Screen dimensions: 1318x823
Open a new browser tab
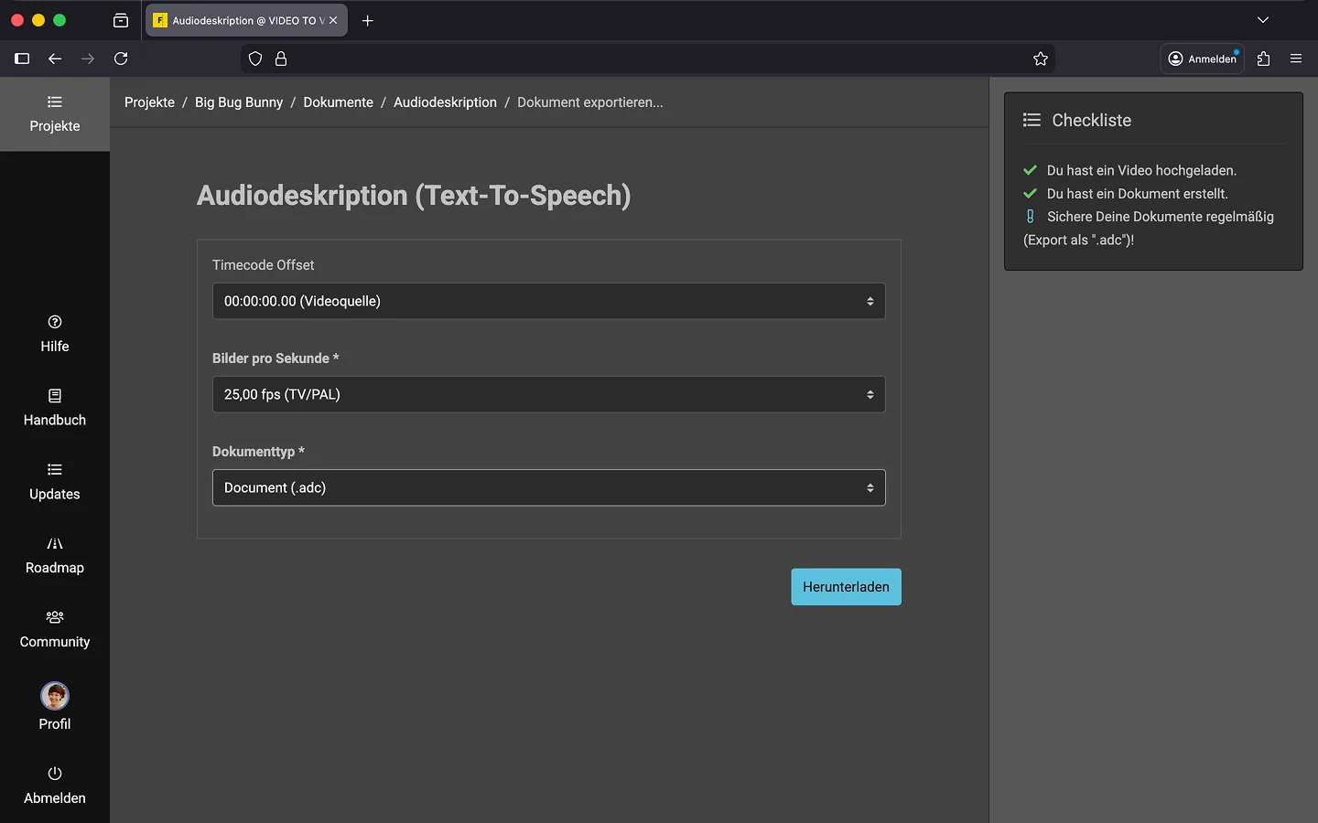pos(368,20)
